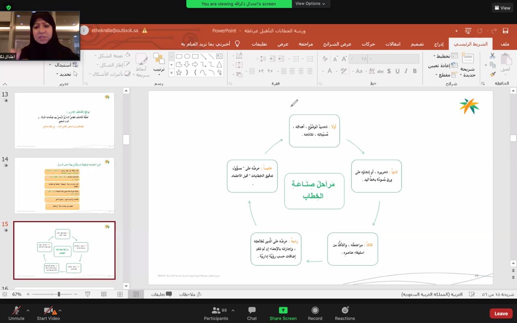Open the Insert (إدراج) ribbon tab
The image size is (517, 323).
pos(439,44)
